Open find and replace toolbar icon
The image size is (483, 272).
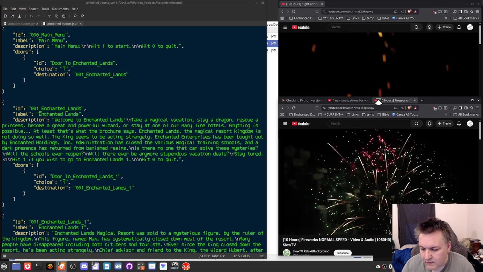(x=82, y=16)
